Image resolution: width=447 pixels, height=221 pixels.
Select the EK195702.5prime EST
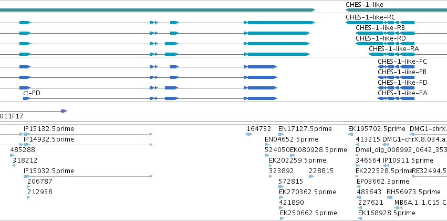point(377,129)
